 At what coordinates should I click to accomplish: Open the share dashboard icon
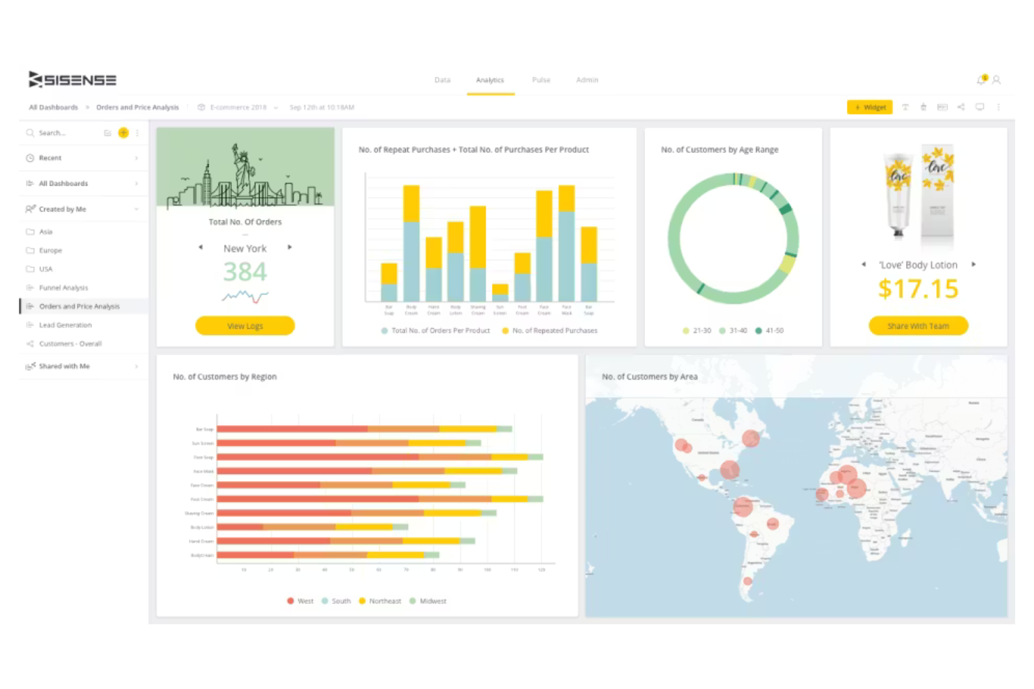click(961, 107)
